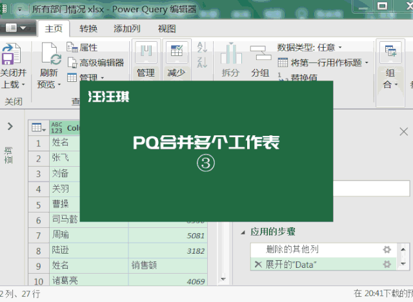Click the Split Column (拆分) icon
The width and height of the screenshot is (413, 302).
(231, 53)
